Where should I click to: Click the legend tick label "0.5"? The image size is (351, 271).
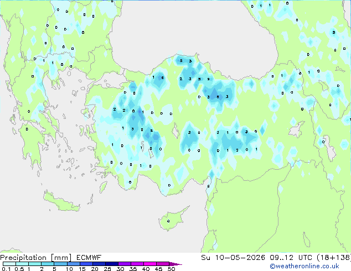19,269
